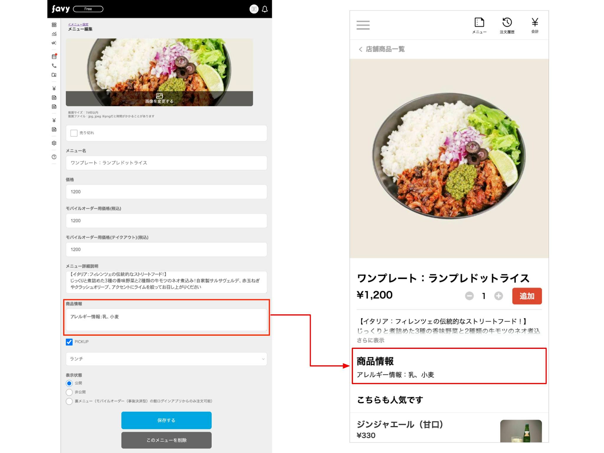Viewport: 604px width, 453px height.
Task: Open the contact folder icon in sidebar
Action: 54,75
